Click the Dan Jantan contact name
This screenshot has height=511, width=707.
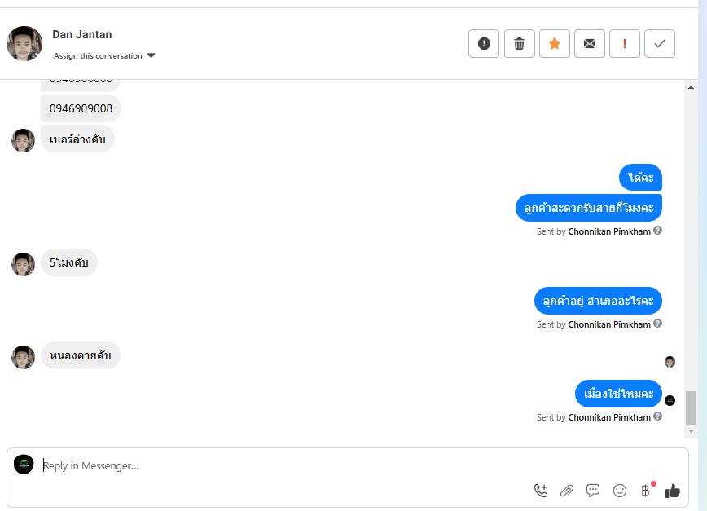click(82, 34)
